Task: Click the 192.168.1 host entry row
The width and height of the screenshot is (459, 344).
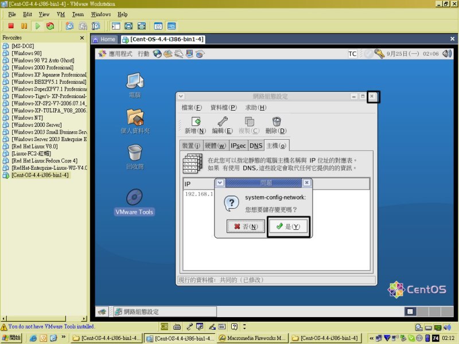Action: pyautogui.click(x=199, y=194)
